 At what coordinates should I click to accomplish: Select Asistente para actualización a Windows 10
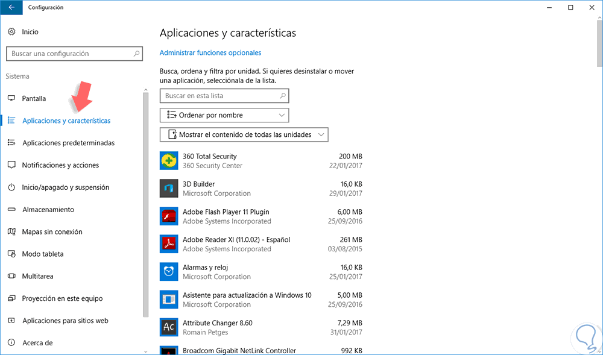pyautogui.click(x=260, y=300)
